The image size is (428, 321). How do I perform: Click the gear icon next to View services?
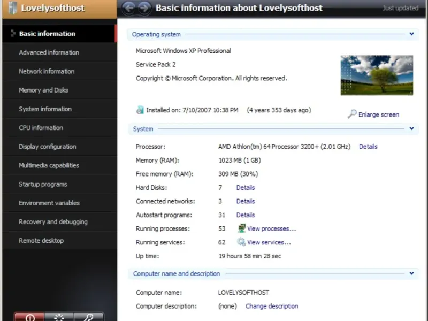coord(241,242)
